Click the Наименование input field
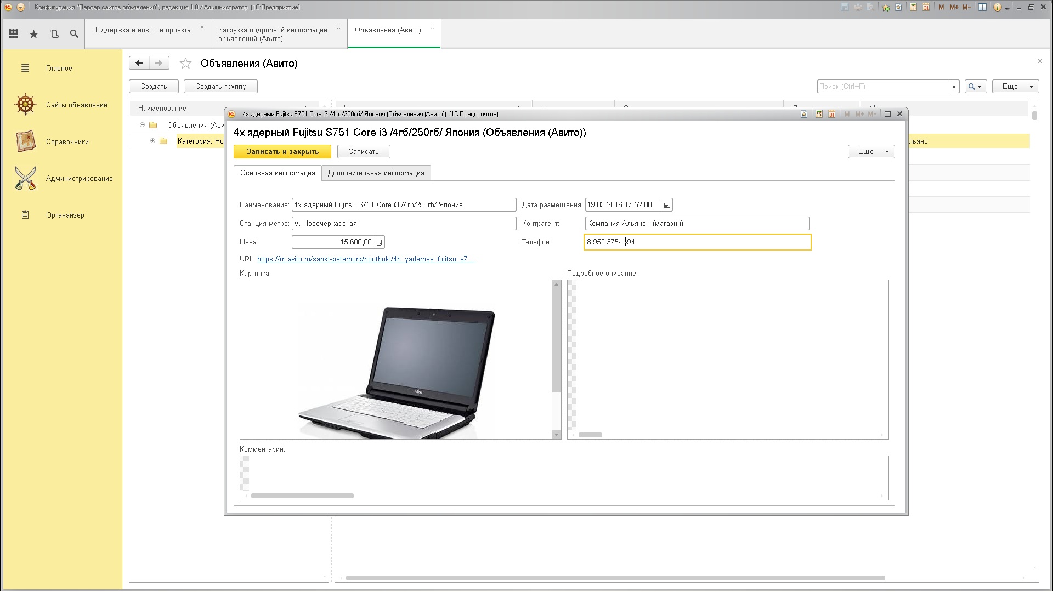Screen dimensions: 1053x592 [x=404, y=205]
